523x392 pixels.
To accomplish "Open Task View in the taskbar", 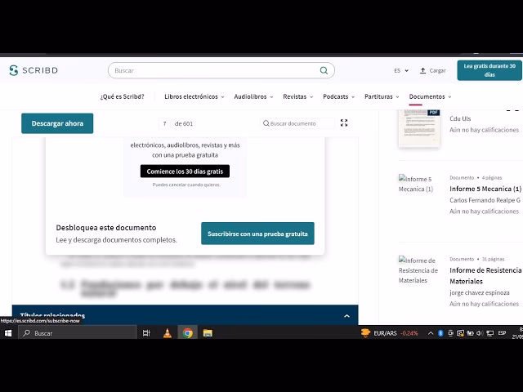I will tap(146, 333).
